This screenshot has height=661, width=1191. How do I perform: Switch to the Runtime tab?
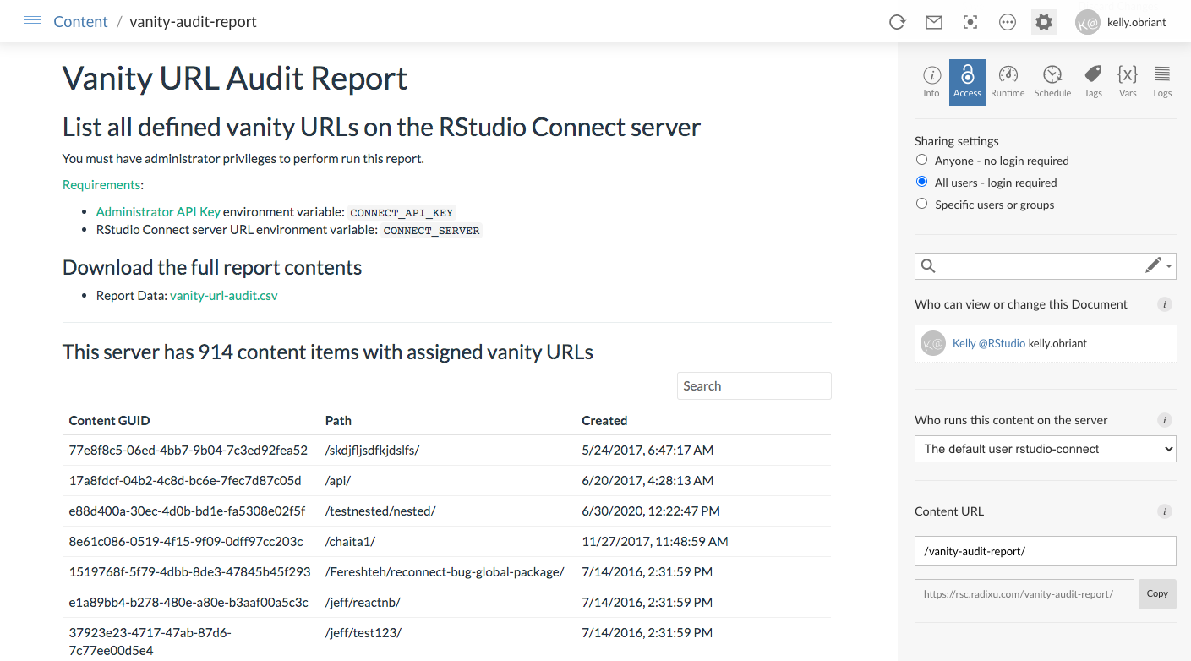(1008, 82)
